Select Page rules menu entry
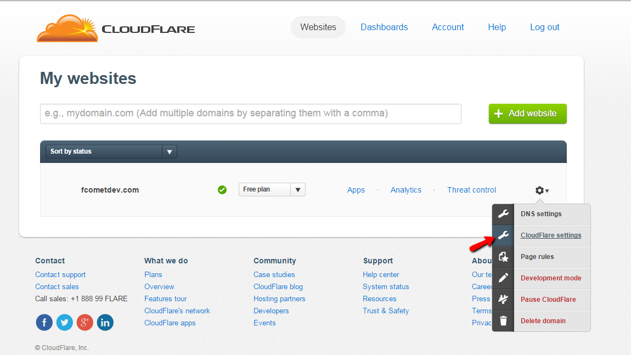Viewport: 631px width, 355px height. click(x=537, y=257)
